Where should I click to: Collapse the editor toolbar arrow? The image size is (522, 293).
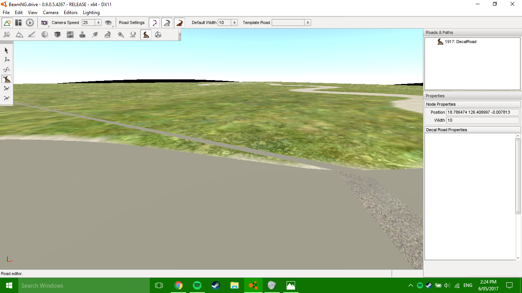point(180,35)
